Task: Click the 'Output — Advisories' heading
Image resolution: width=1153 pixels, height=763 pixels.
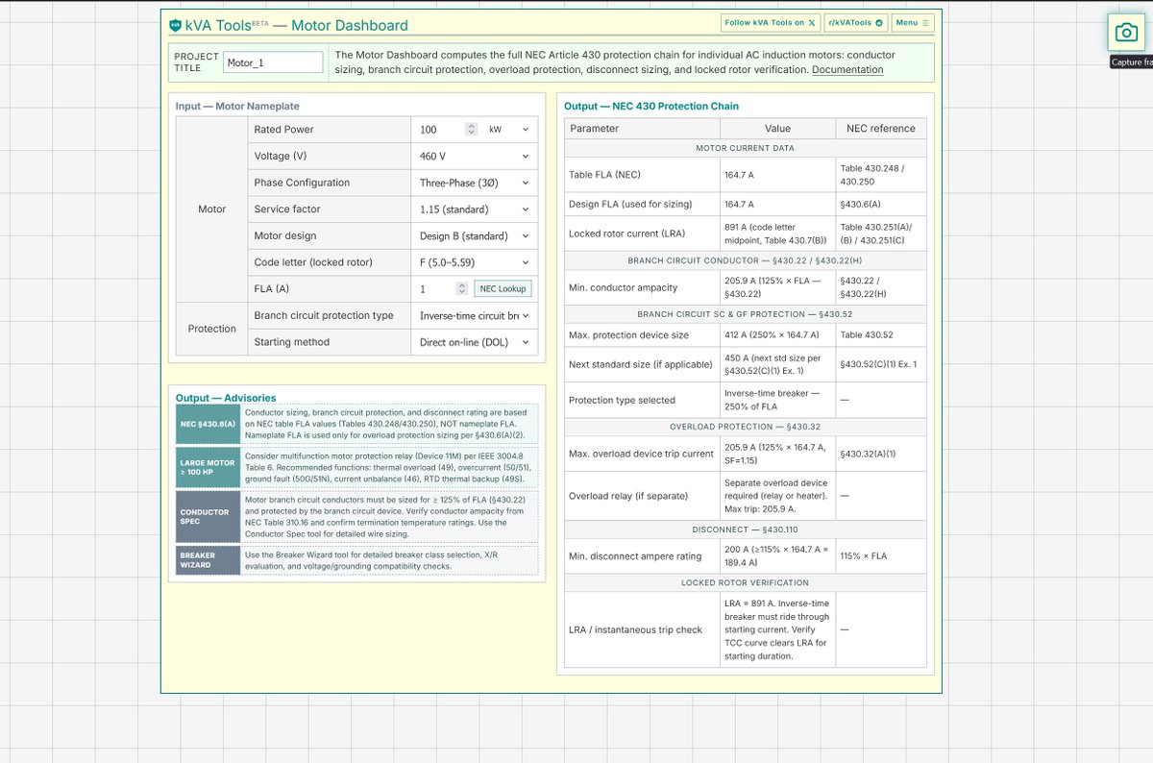Action: pos(226,398)
